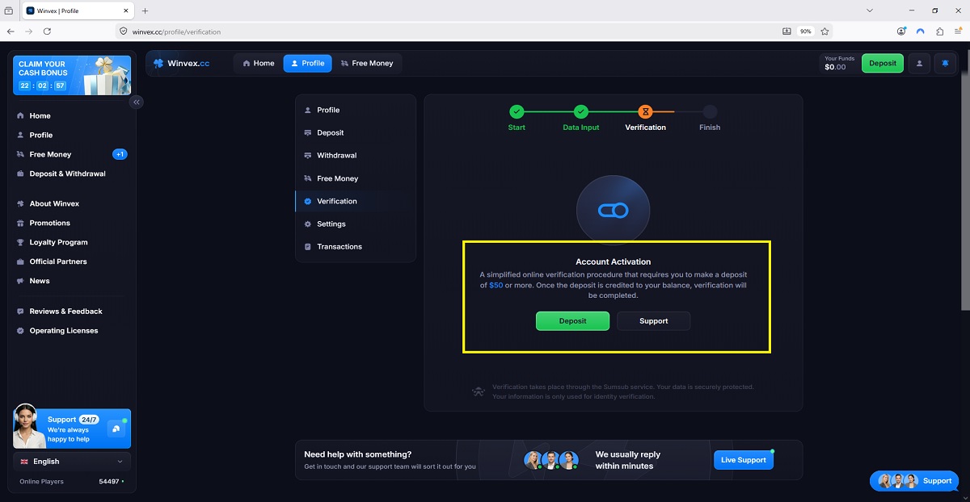Open a new browser tab with plus
The width and height of the screenshot is (970, 502).
coord(145,10)
